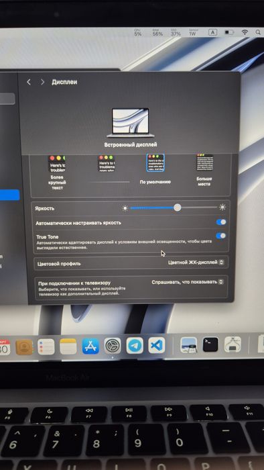Open Calendar from the Dock
Screen dimensions: 264x470
click(4, 347)
